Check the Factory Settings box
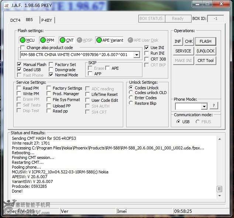This screenshot has width=234, height=218. tap(49, 88)
